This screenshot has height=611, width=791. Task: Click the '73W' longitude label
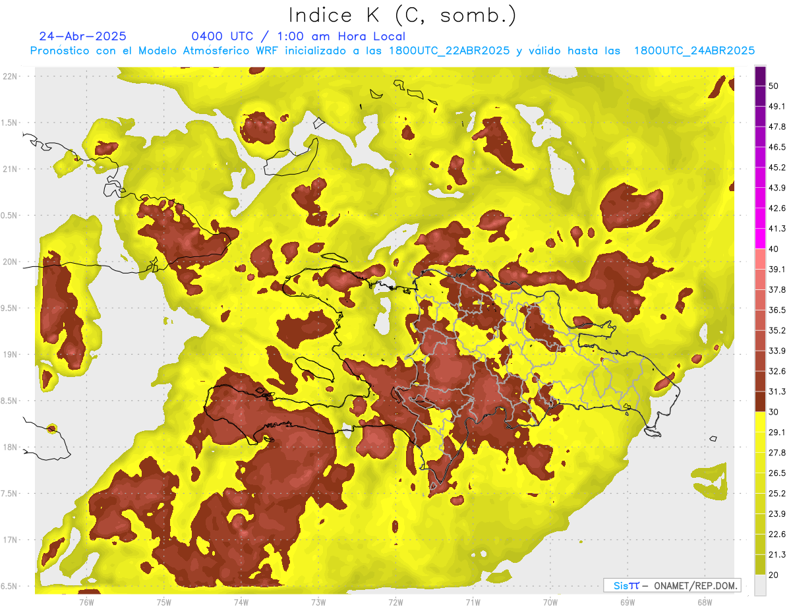pyautogui.click(x=318, y=602)
